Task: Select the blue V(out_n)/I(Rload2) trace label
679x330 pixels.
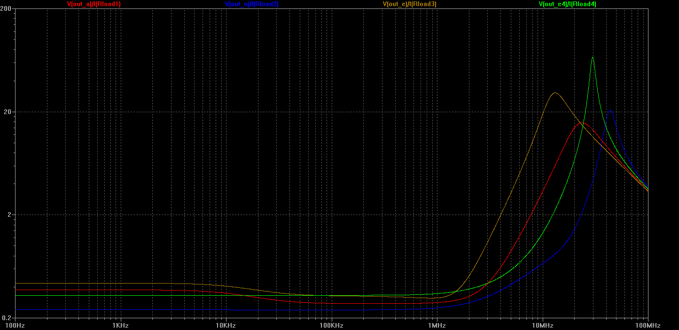Action: [x=252, y=4]
